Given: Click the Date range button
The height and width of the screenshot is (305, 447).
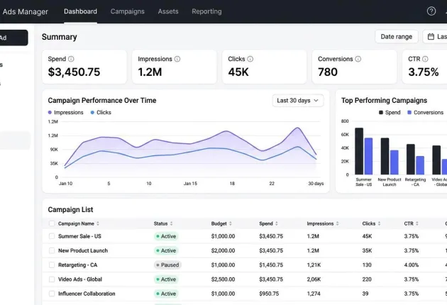Looking at the screenshot, I should tap(396, 37).
